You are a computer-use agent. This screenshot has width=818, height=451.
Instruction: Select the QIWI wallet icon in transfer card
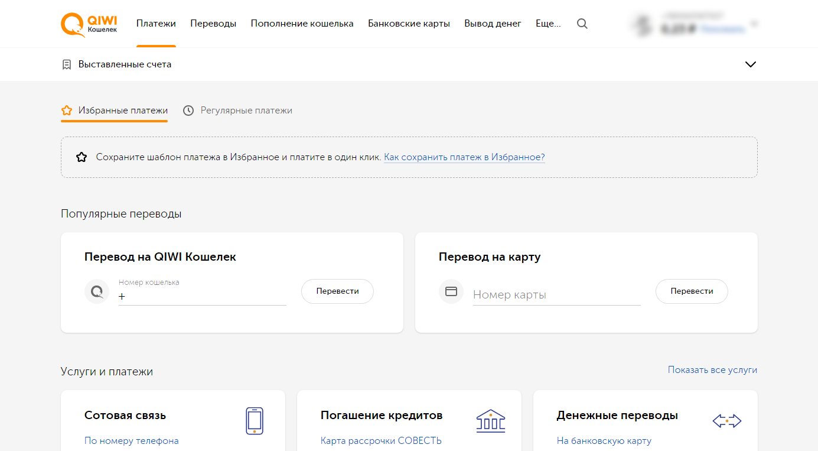pyautogui.click(x=96, y=291)
